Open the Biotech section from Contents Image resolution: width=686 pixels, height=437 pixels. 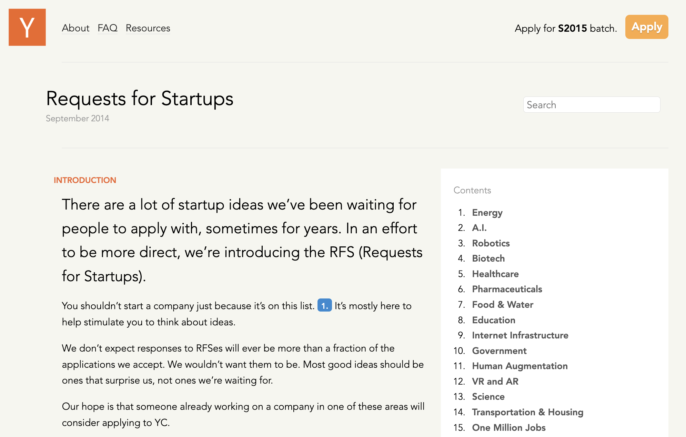[x=488, y=258]
